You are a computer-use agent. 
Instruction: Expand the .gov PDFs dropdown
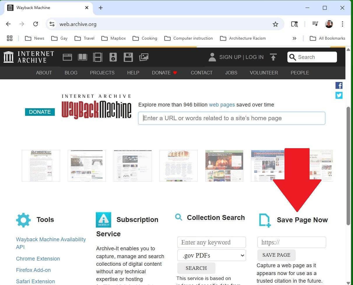pos(212,256)
